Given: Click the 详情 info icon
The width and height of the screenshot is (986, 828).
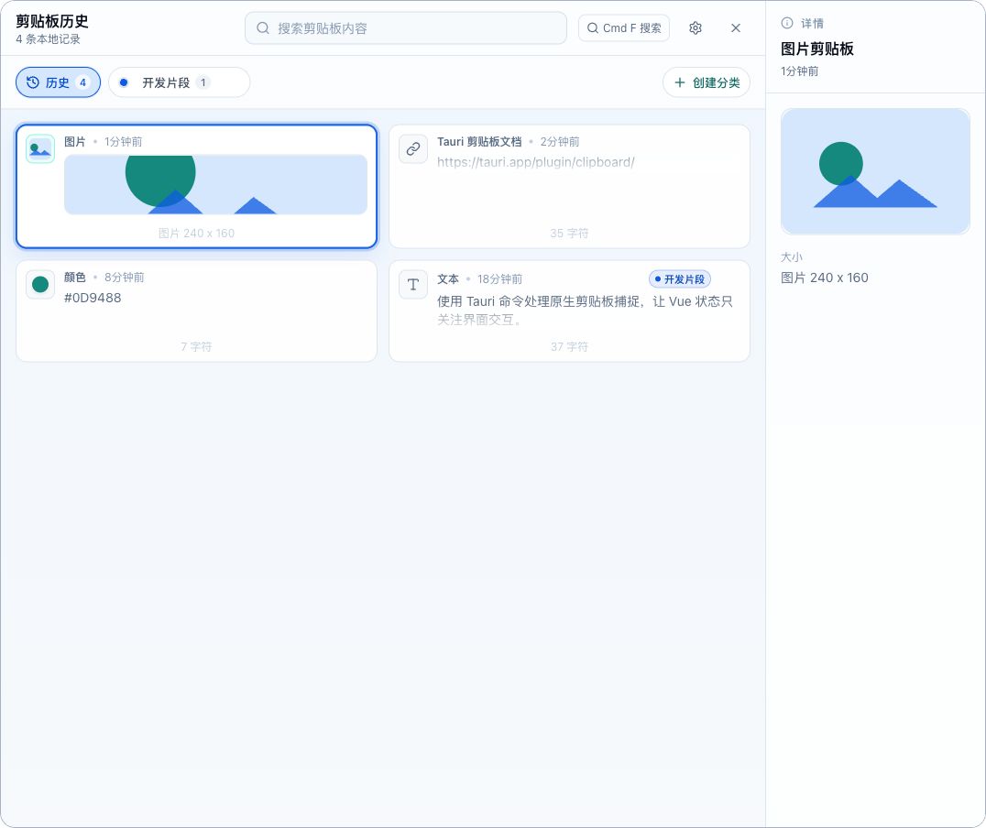Looking at the screenshot, I should [x=786, y=23].
